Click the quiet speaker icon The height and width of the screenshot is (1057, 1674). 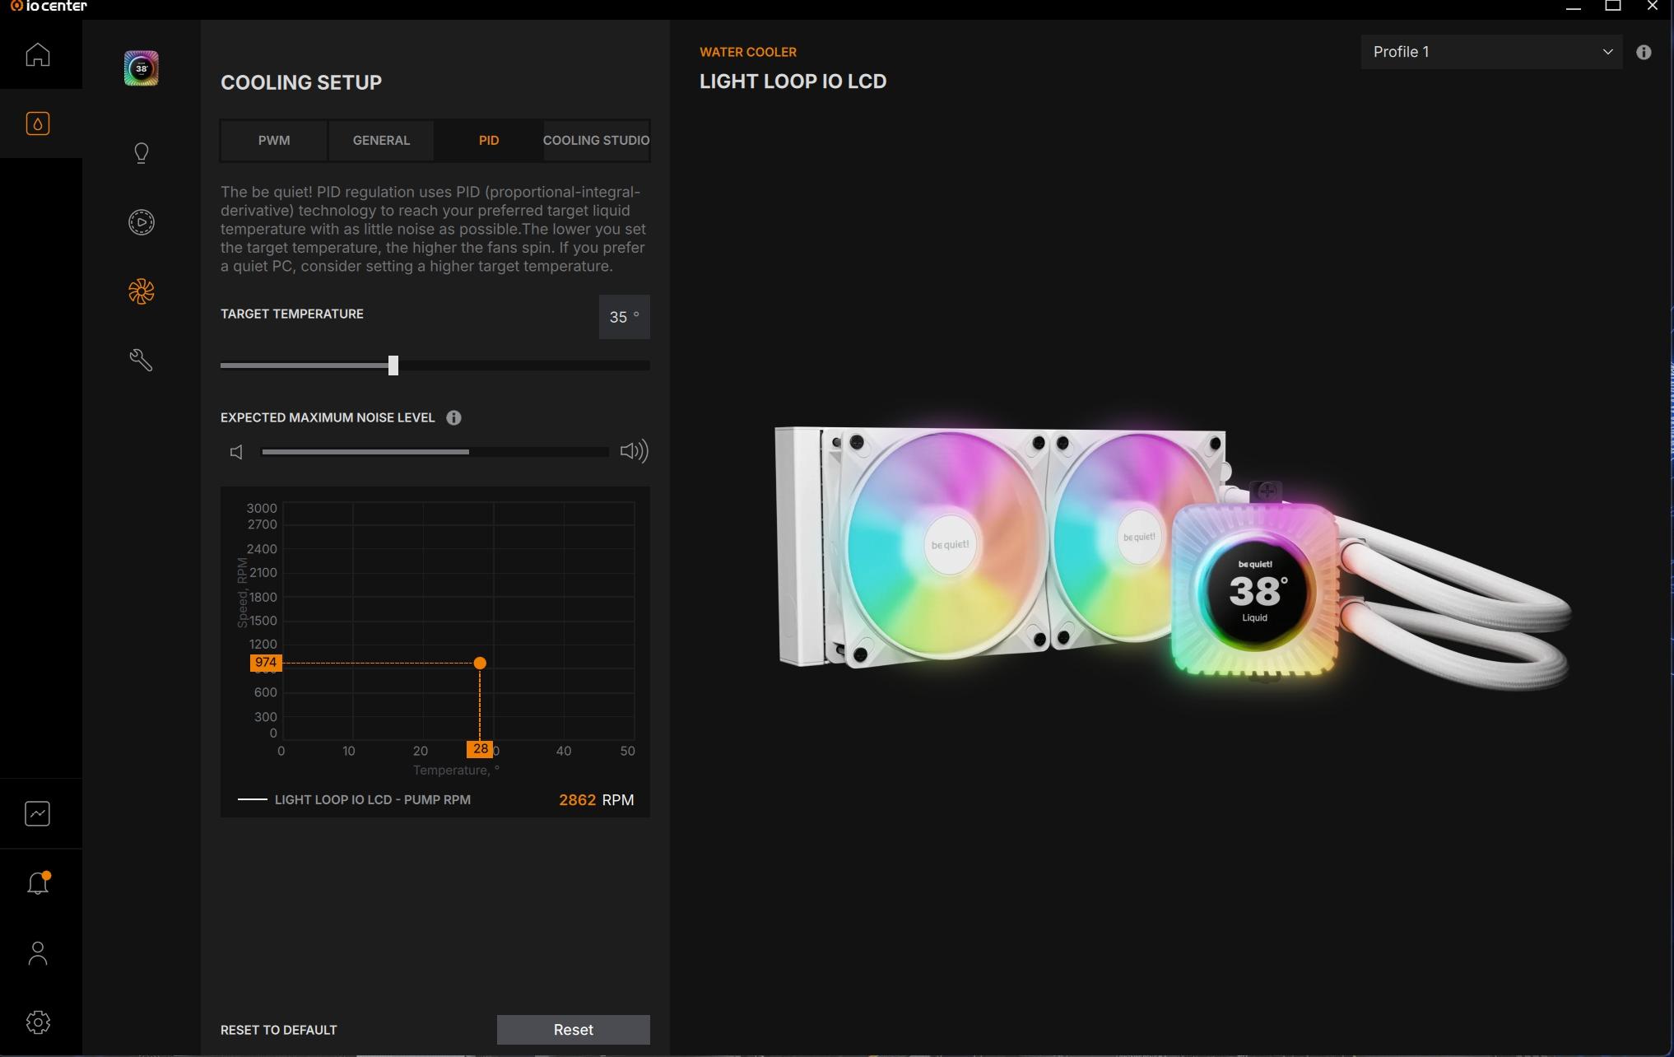pos(236,452)
